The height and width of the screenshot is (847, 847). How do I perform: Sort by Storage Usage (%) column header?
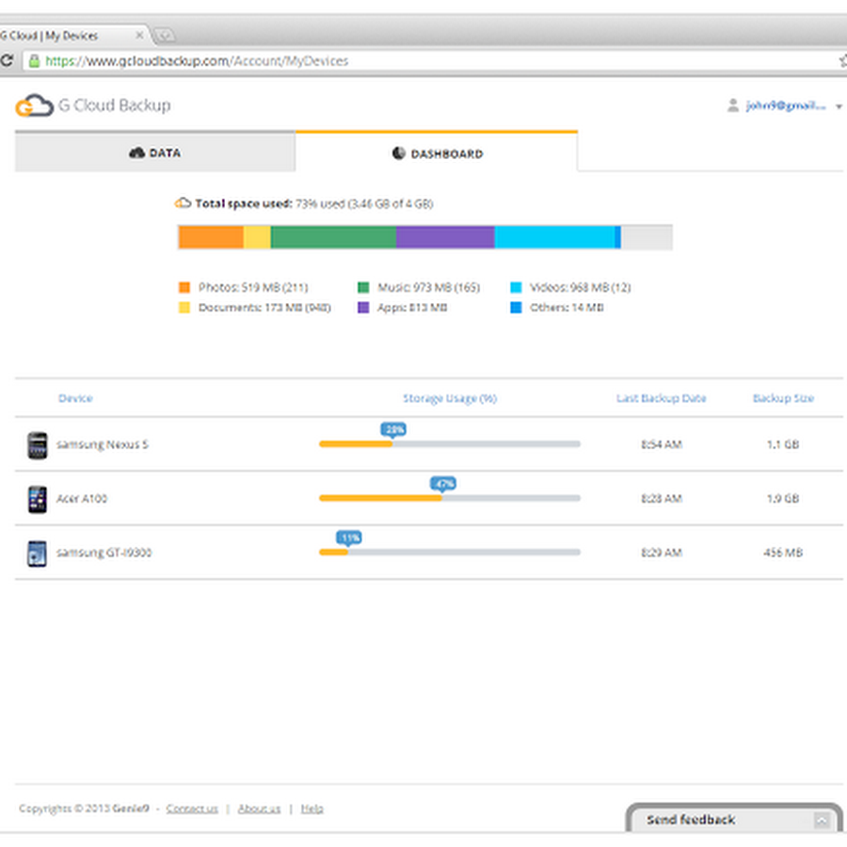tap(450, 398)
